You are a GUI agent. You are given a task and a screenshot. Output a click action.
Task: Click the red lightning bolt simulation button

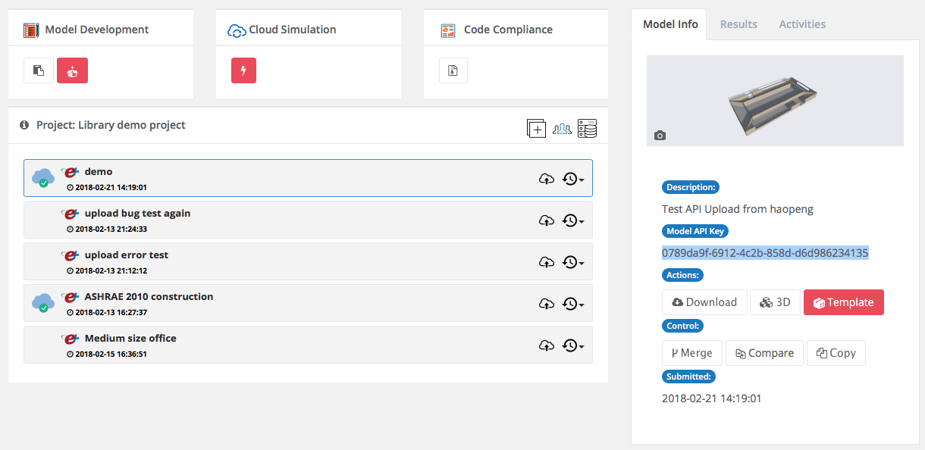pos(243,70)
